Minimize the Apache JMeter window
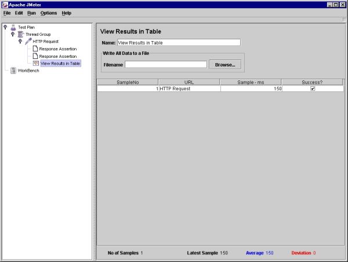This screenshot has width=348, height=262. [x=329, y=5]
